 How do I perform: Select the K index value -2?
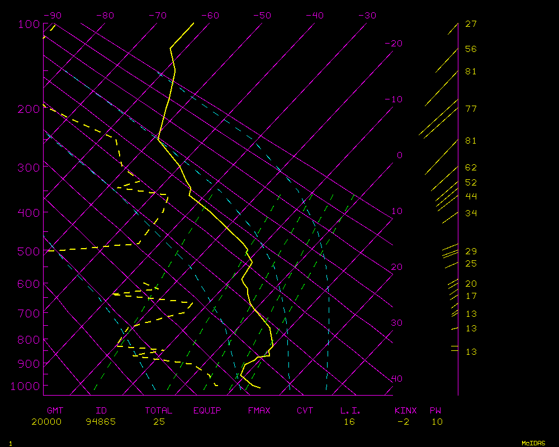click(403, 422)
